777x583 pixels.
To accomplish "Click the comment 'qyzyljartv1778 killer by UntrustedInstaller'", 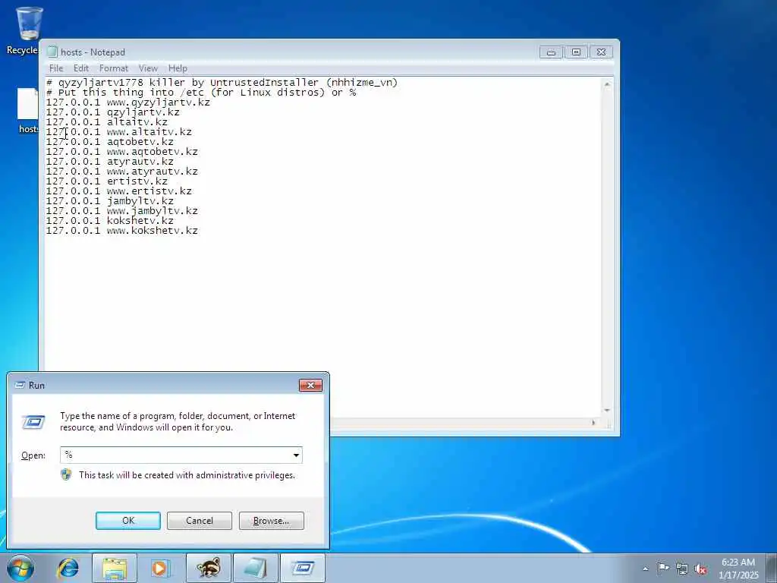I will click(188, 83).
